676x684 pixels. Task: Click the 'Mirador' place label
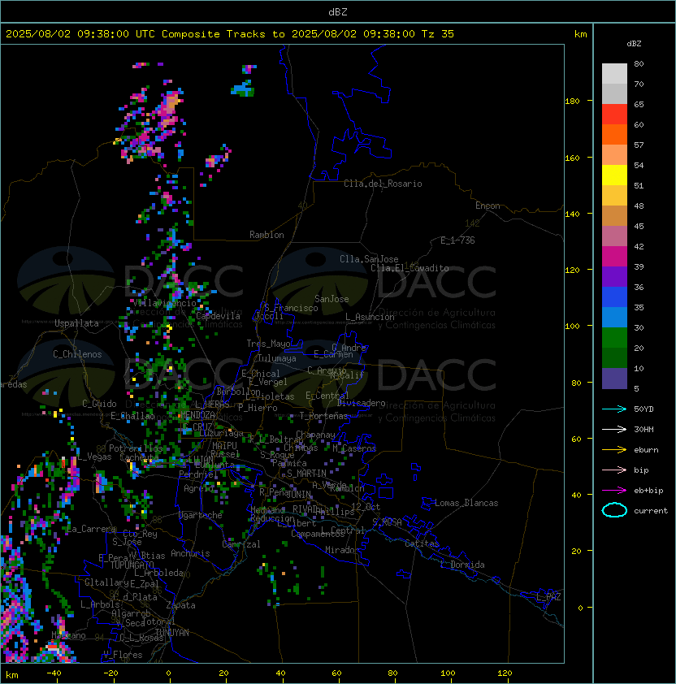click(342, 550)
